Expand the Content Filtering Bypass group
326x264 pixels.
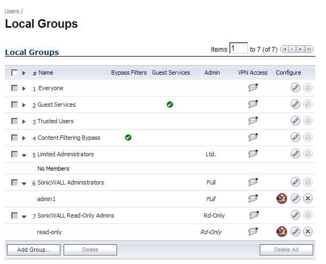(24, 138)
